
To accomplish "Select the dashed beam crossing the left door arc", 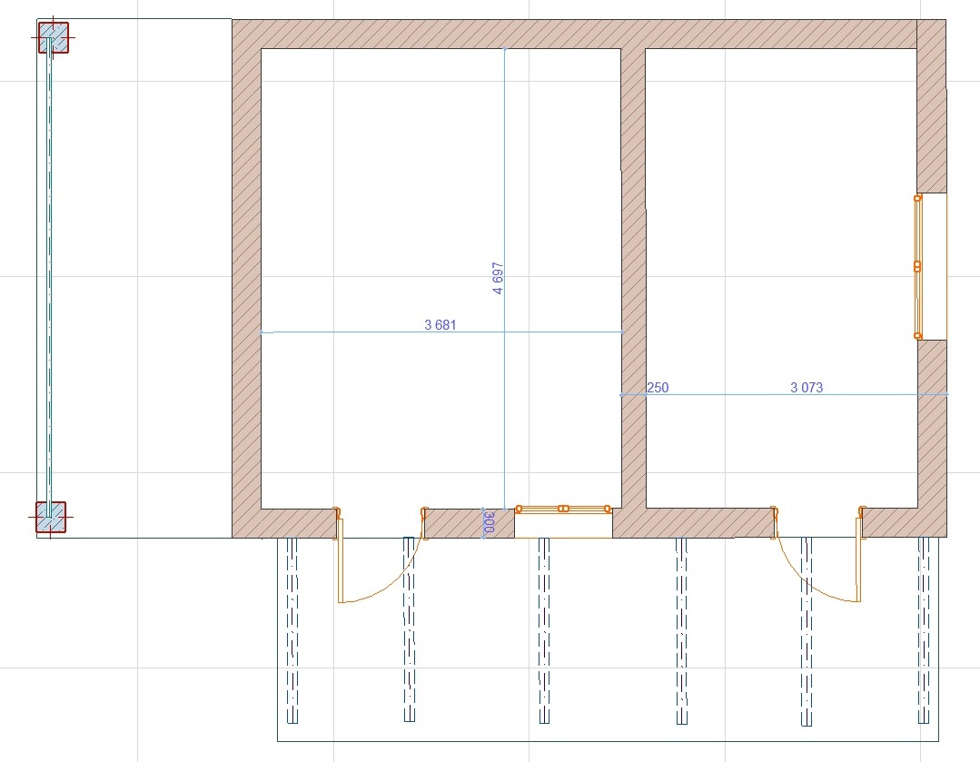I will tap(409, 628).
